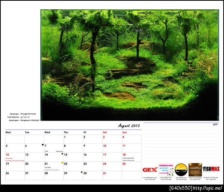Select date 30 on the calendar
Screen dimensions: 224x192
click(85, 173)
